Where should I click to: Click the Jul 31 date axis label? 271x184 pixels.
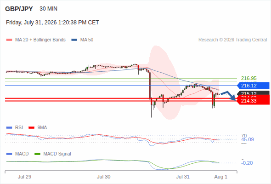183,177
